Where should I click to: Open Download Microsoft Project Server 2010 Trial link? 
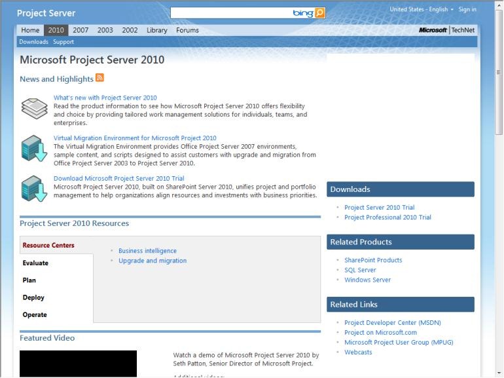click(x=119, y=179)
